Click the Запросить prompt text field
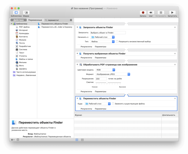 (x=108, y=33)
